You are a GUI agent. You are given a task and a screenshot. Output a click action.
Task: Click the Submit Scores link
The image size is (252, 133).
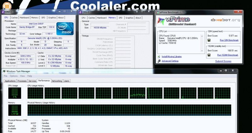pyautogui.click(x=223, y=61)
